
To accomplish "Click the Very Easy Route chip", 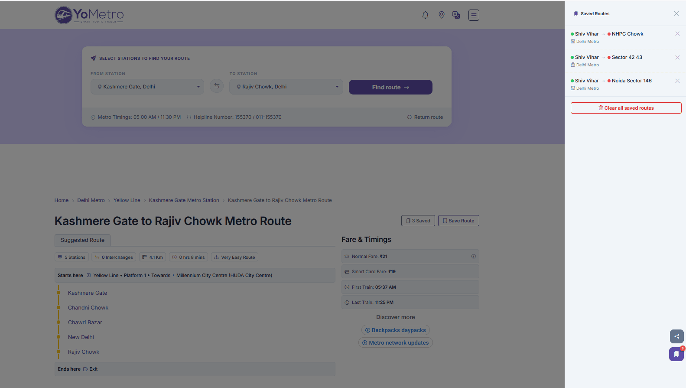I will pos(234,257).
